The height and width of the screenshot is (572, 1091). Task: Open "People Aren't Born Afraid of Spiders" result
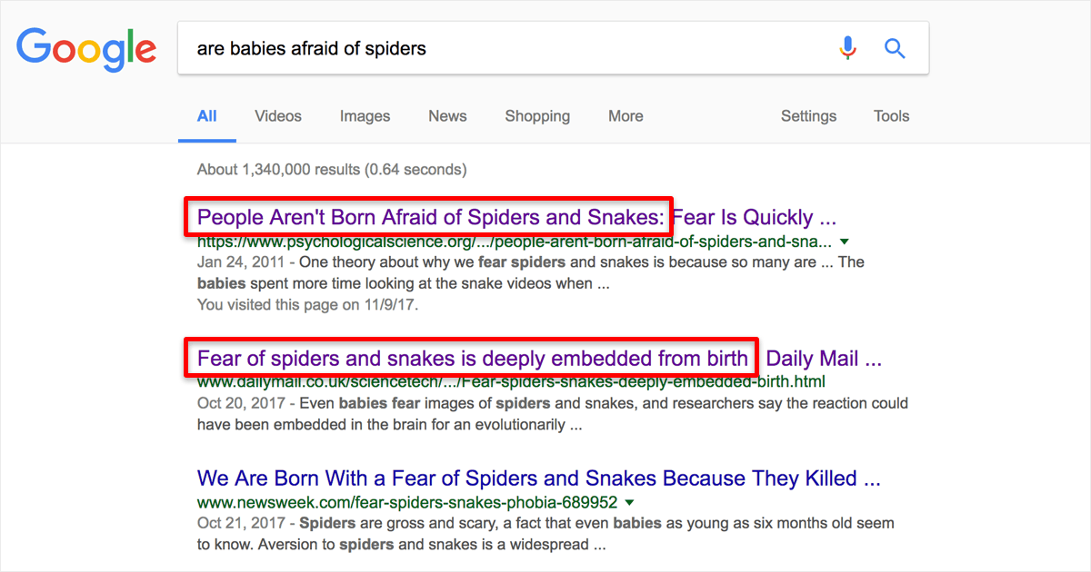(516, 217)
